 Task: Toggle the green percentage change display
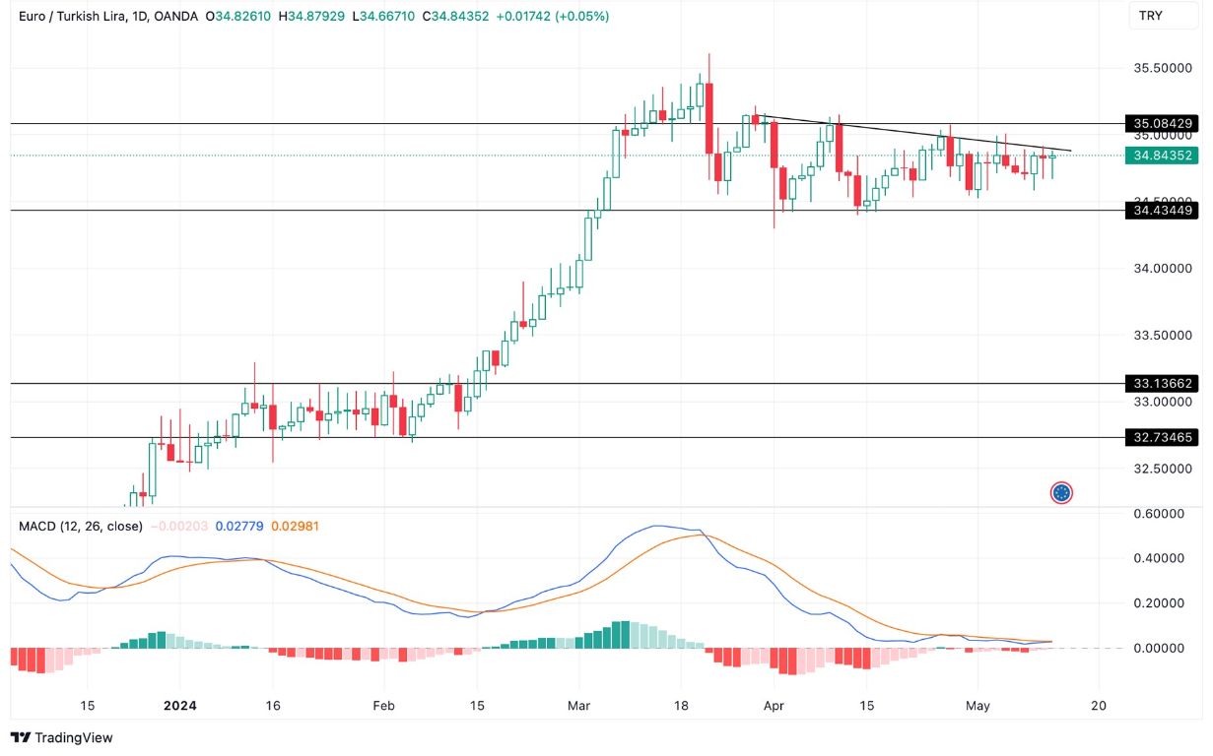pyautogui.click(x=554, y=17)
